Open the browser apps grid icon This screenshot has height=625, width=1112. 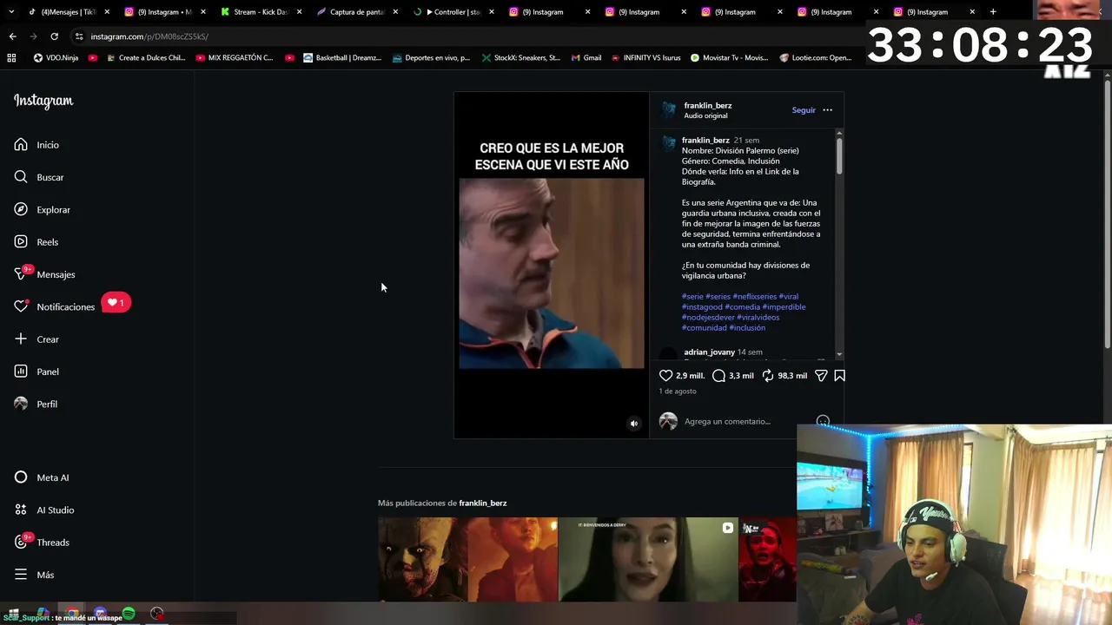tap(11, 58)
